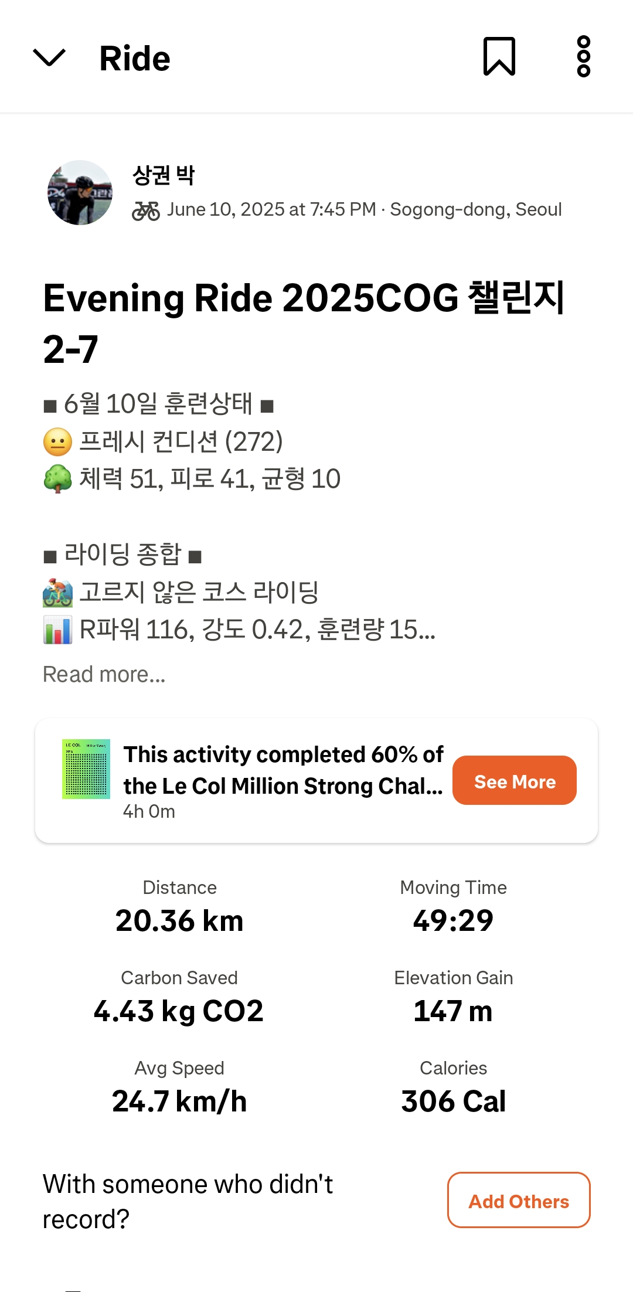Select the Moving Time 49:29 stat

tap(453, 907)
